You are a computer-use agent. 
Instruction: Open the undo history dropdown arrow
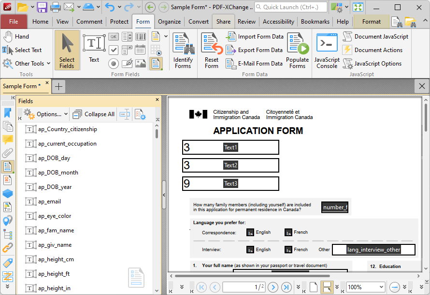[x=119, y=7]
